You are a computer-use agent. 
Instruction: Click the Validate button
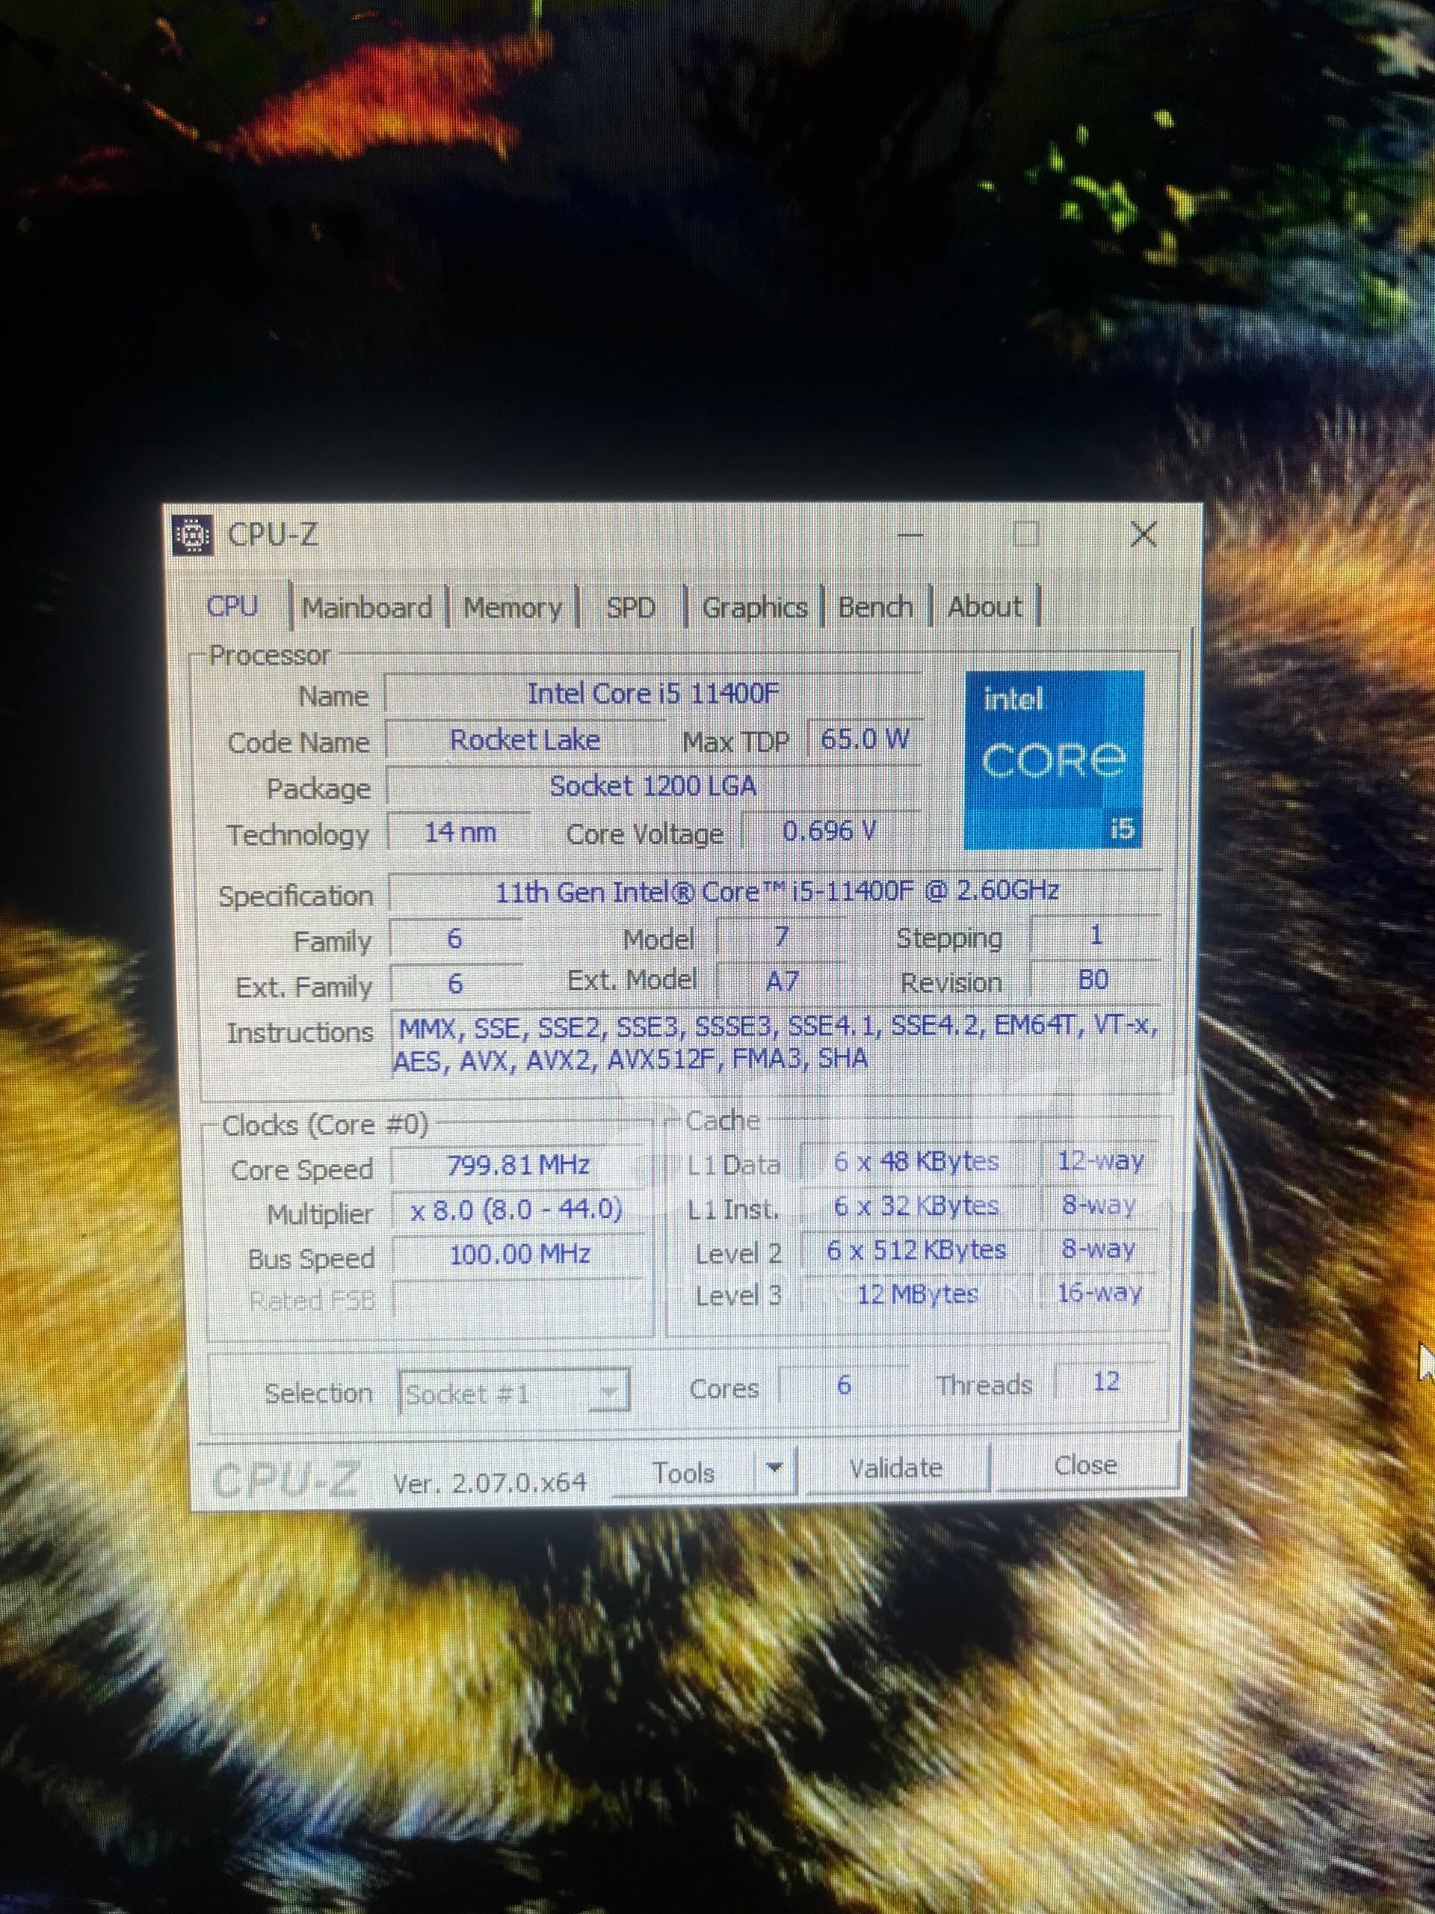896,1468
